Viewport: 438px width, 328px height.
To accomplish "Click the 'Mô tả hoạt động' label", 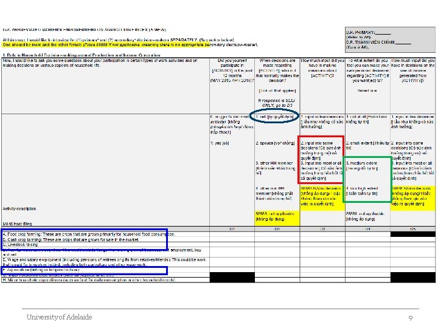I will coord(17,224).
